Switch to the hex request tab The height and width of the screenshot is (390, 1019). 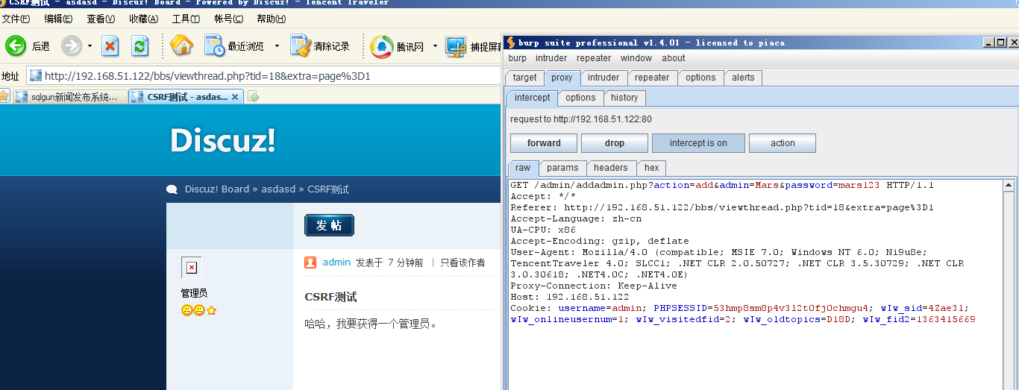[652, 168]
